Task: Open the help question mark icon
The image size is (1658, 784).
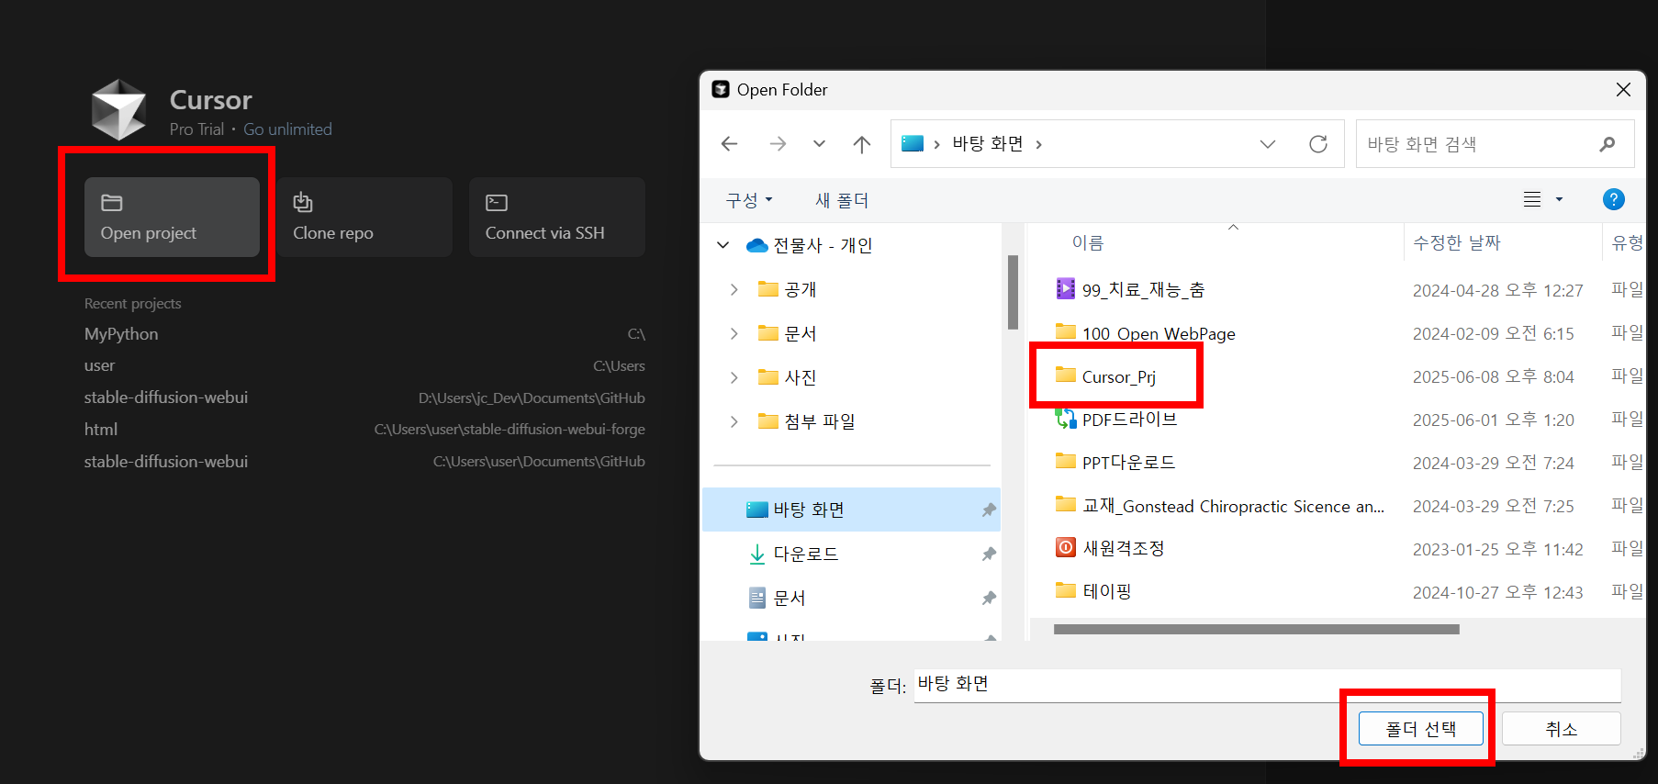Action: coord(1613,199)
